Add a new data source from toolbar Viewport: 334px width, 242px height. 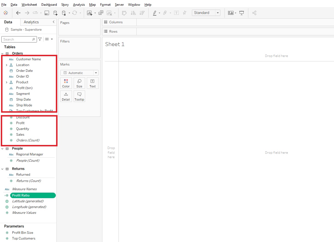point(55,13)
